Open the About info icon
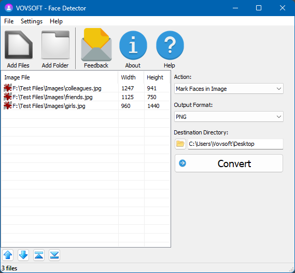Image resolution: width=295 pixels, height=273 pixels. coord(133,45)
